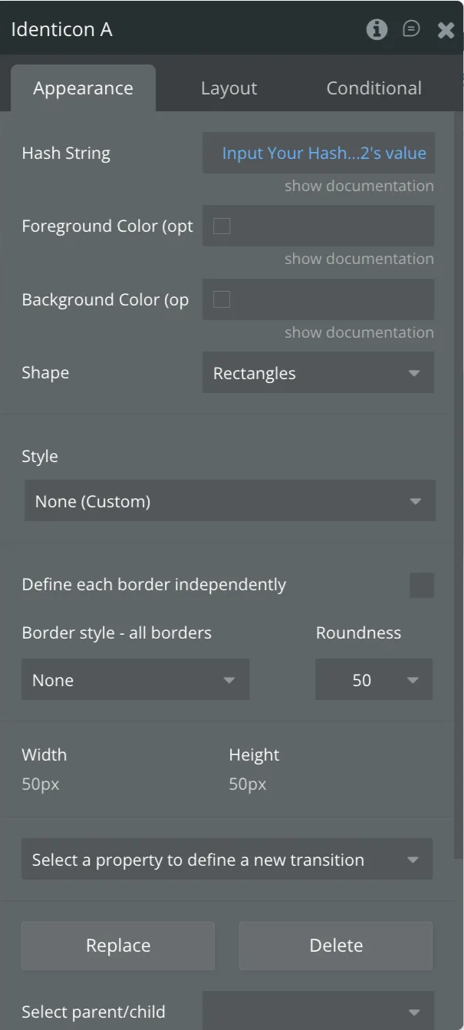Pick a Foreground Color swatch
The image size is (464, 1030).
coord(222,226)
